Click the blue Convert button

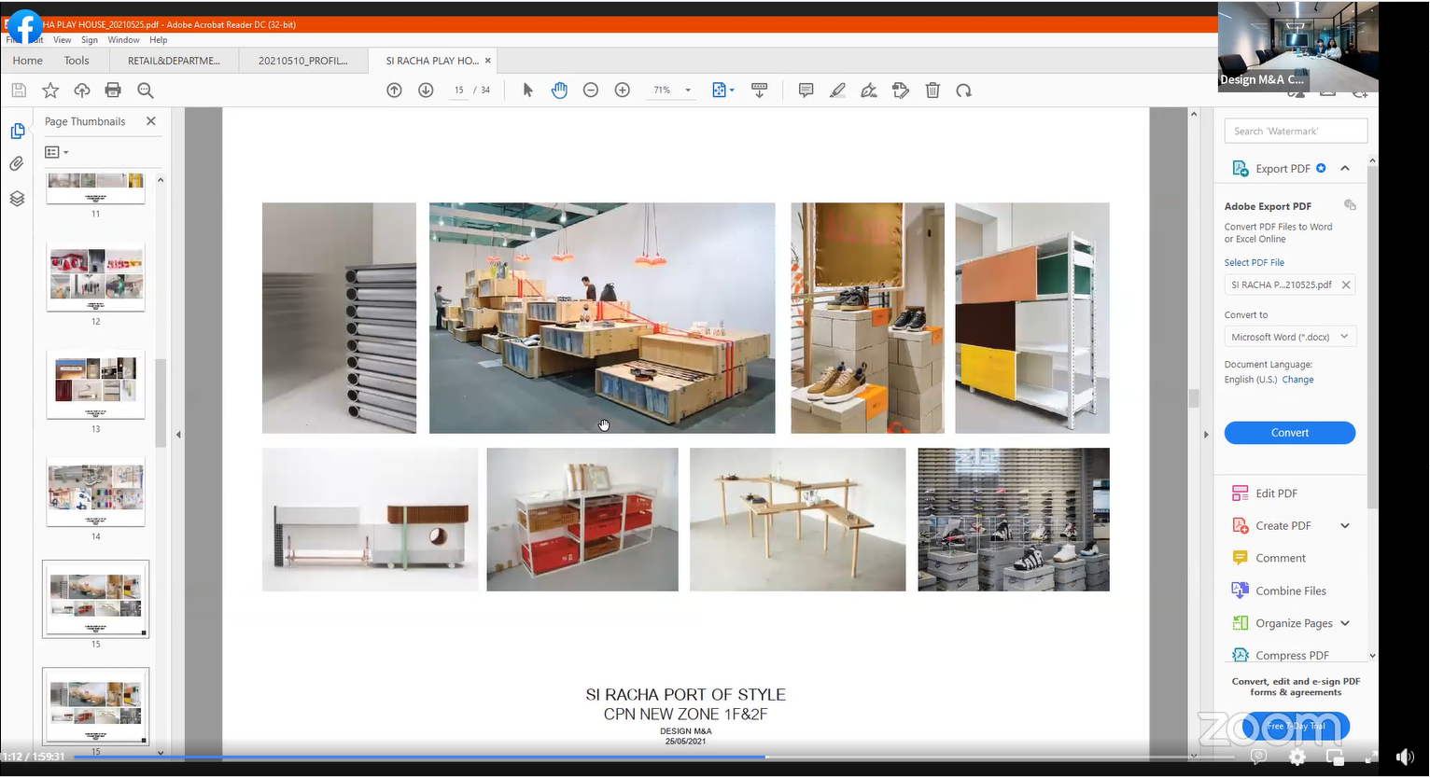(x=1289, y=433)
